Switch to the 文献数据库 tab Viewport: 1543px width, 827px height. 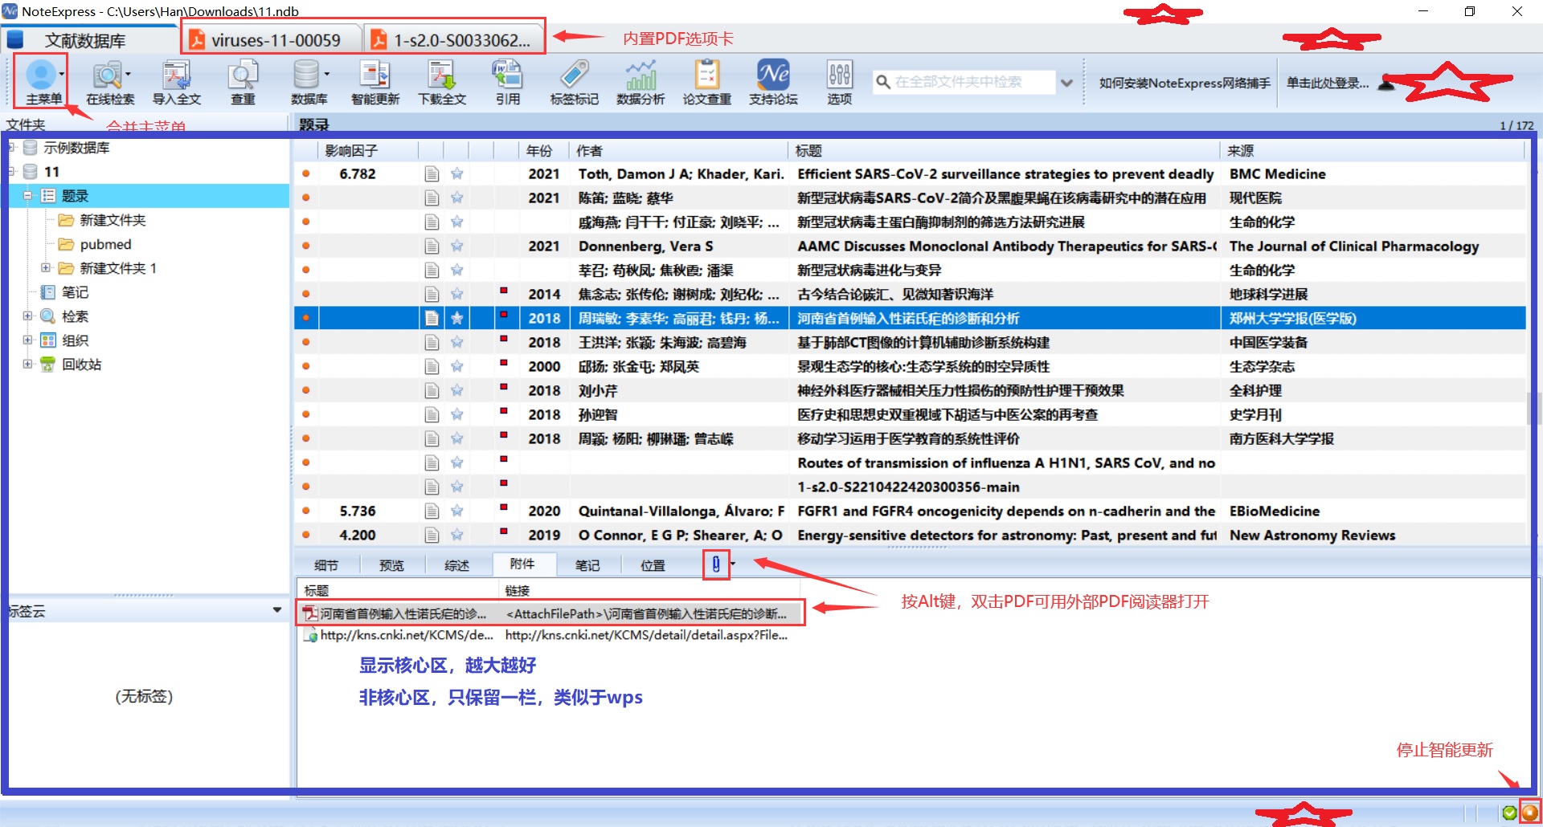tap(87, 40)
